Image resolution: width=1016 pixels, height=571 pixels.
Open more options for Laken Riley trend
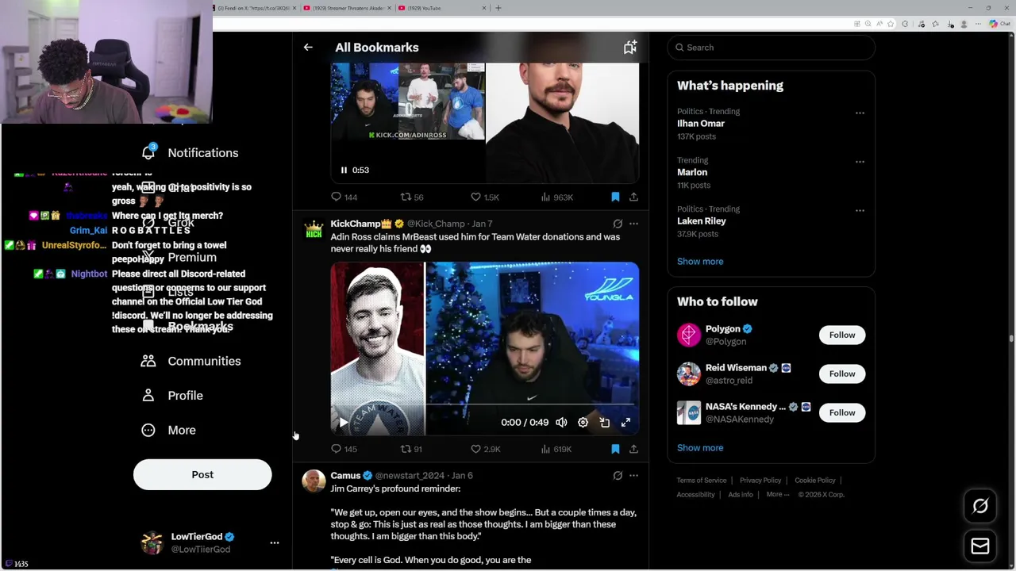coord(860,210)
